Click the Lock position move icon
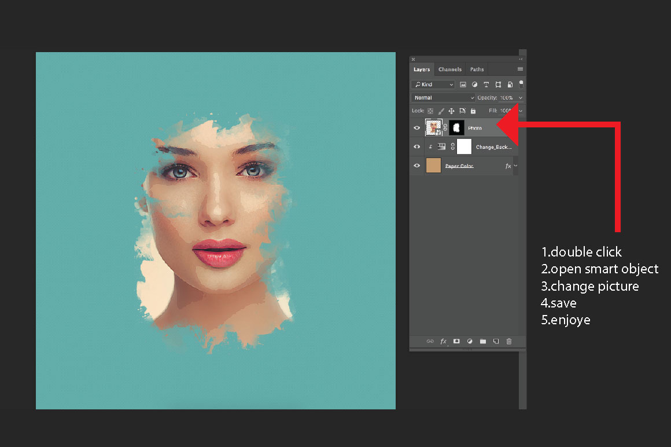671x447 pixels. point(451,111)
